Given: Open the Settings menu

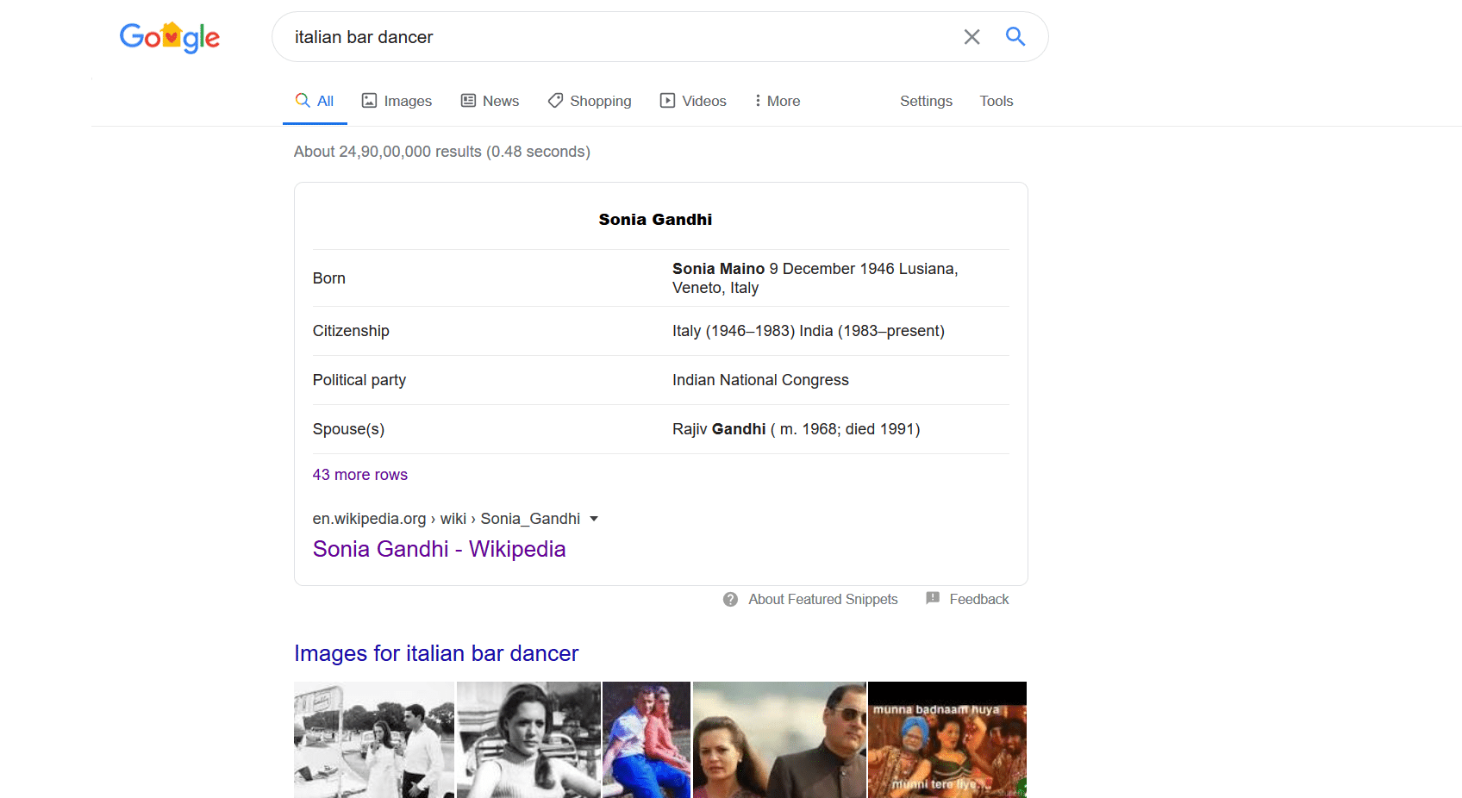Looking at the screenshot, I should coord(925,101).
